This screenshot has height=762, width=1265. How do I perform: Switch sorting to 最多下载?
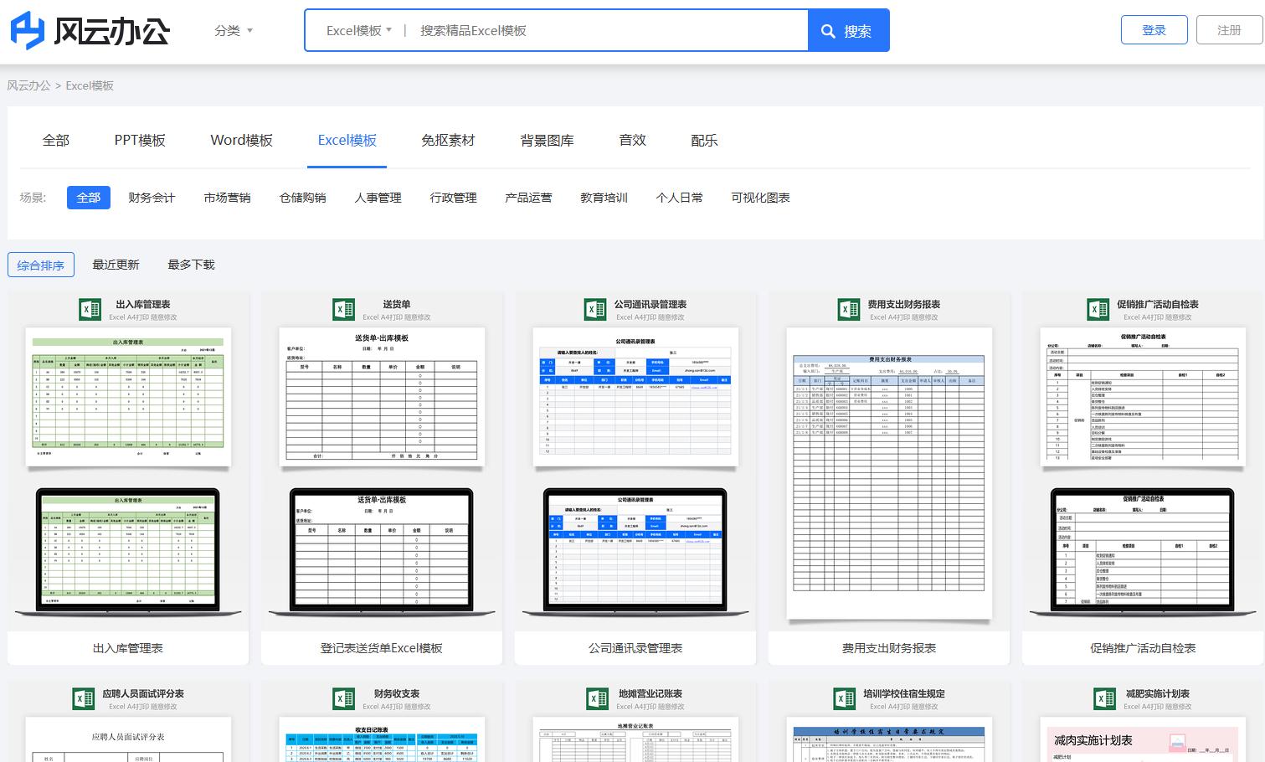pos(191,265)
